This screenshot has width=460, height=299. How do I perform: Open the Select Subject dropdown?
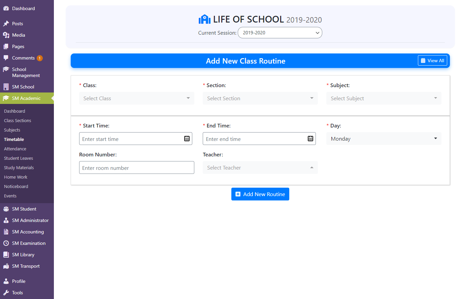click(384, 98)
